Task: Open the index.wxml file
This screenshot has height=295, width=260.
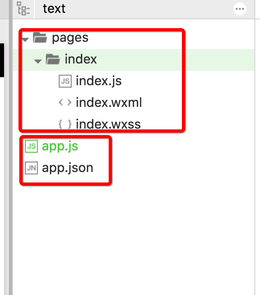Action: [109, 103]
